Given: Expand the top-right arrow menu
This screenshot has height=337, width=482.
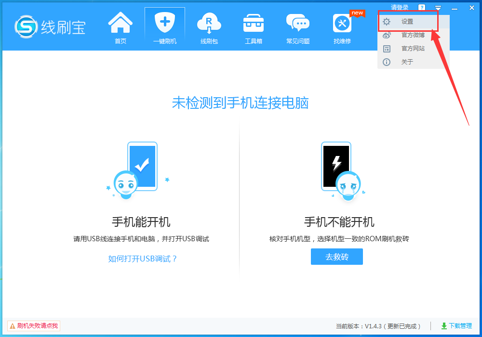Looking at the screenshot, I should (x=438, y=7).
